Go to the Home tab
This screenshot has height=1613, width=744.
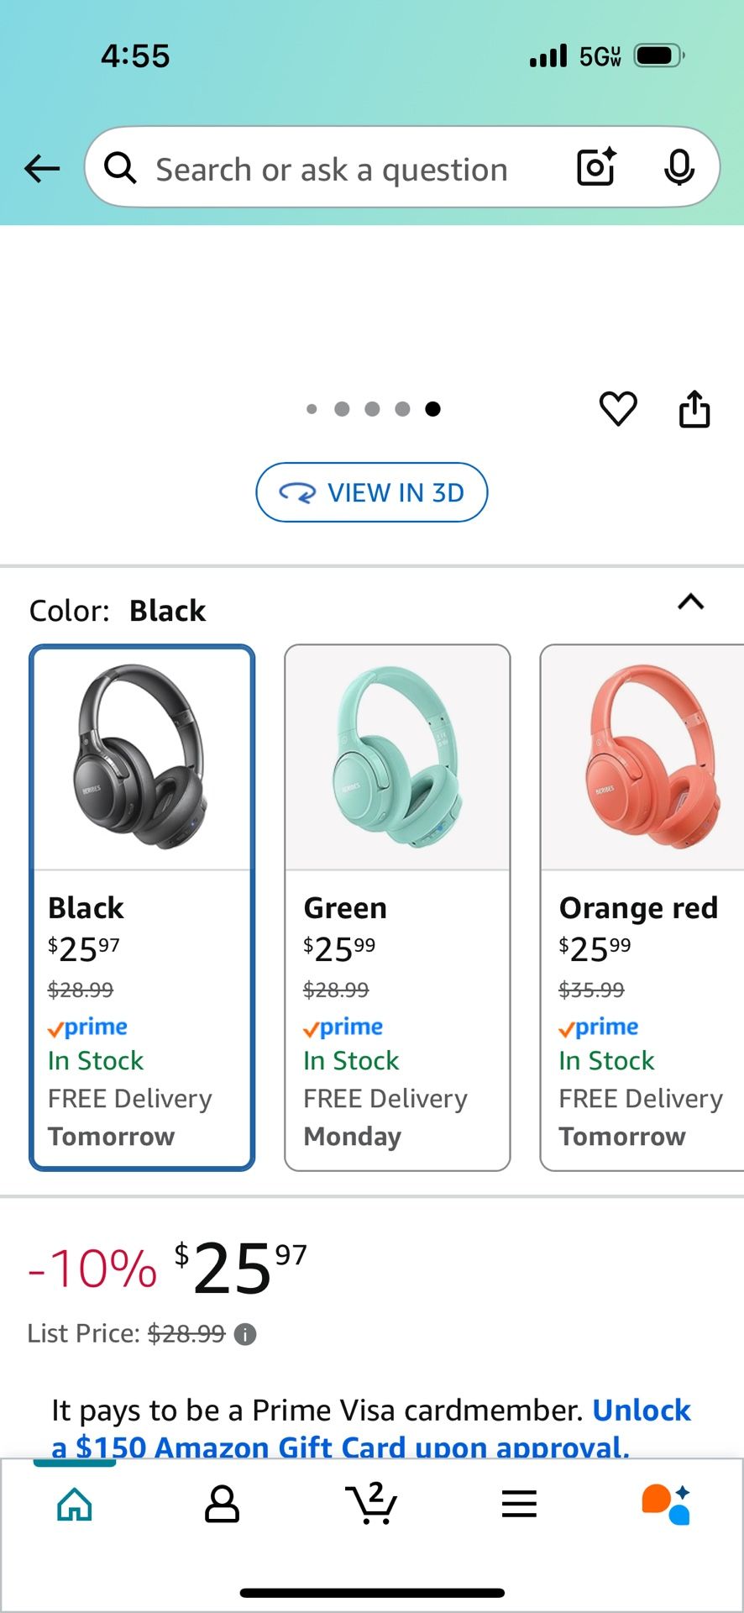click(75, 1503)
